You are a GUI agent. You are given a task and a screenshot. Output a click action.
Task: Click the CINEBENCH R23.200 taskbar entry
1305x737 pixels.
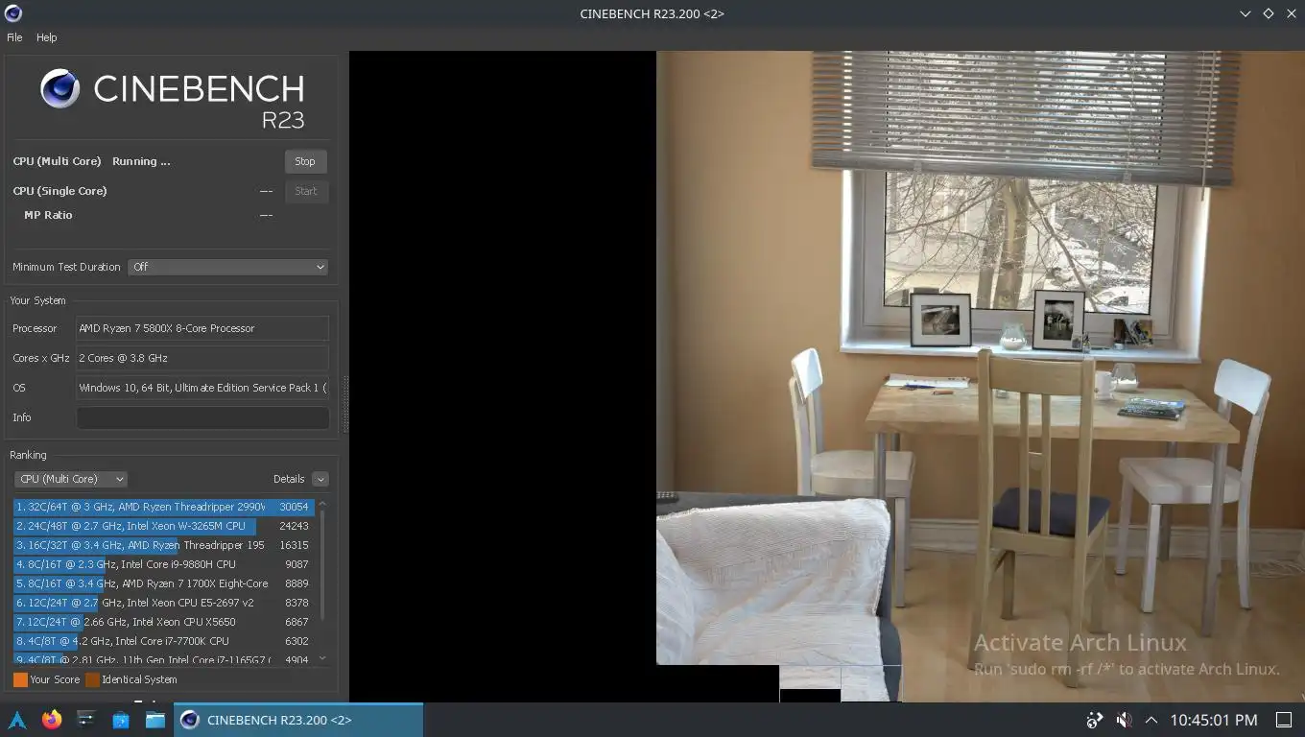[x=297, y=720]
